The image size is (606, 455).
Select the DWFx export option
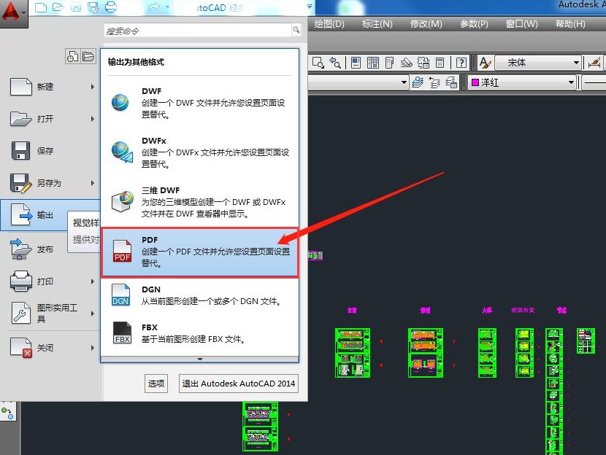[x=200, y=152]
